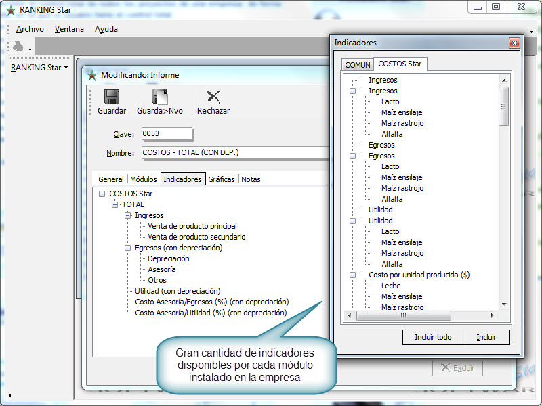
Task: Collapse the COSTOS Star root tree node
Action: pyautogui.click(x=102, y=194)
